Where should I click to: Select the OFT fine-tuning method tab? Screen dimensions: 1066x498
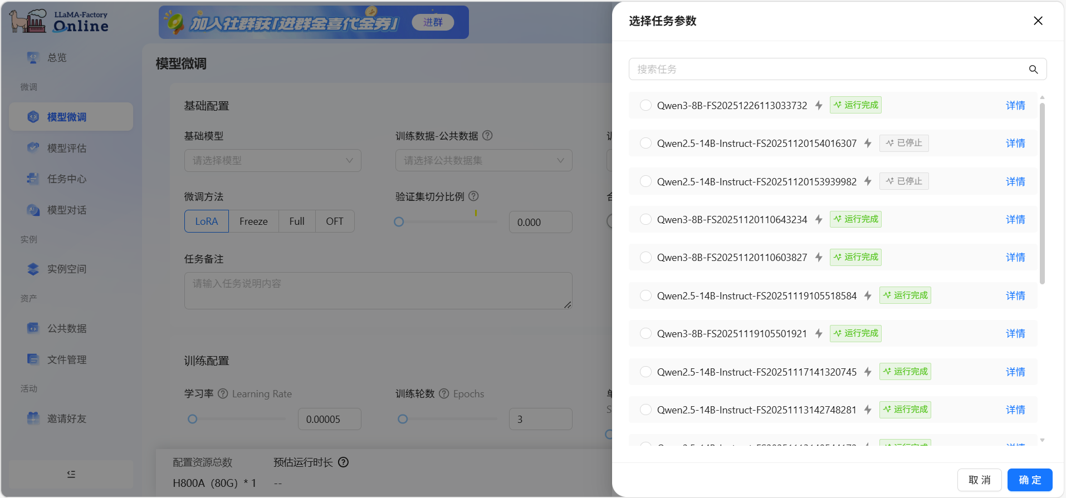335,221
